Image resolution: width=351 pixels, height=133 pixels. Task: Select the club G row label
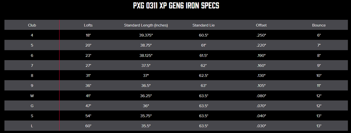click(x=32, y=106)
